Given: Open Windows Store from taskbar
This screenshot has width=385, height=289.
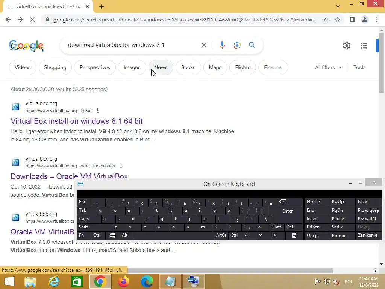Looking at the screenshot, I should pos(77,281).
